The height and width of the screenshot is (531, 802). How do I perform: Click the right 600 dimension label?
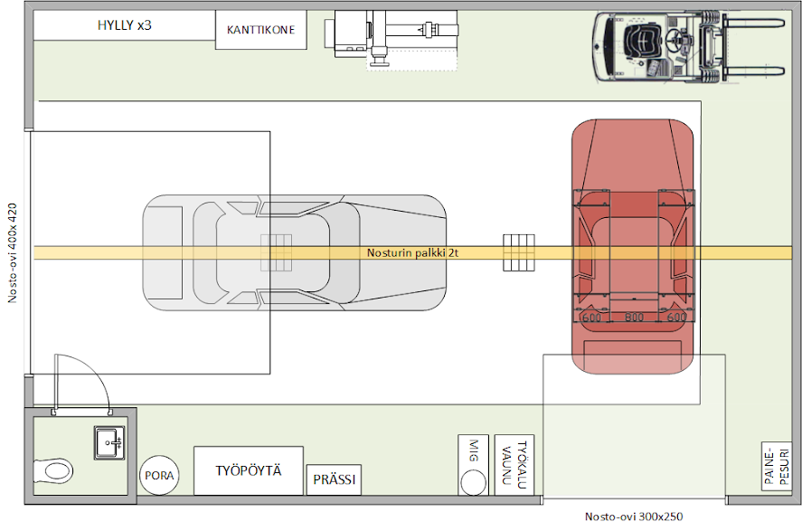pyautogui.click(x=676, y=318)
